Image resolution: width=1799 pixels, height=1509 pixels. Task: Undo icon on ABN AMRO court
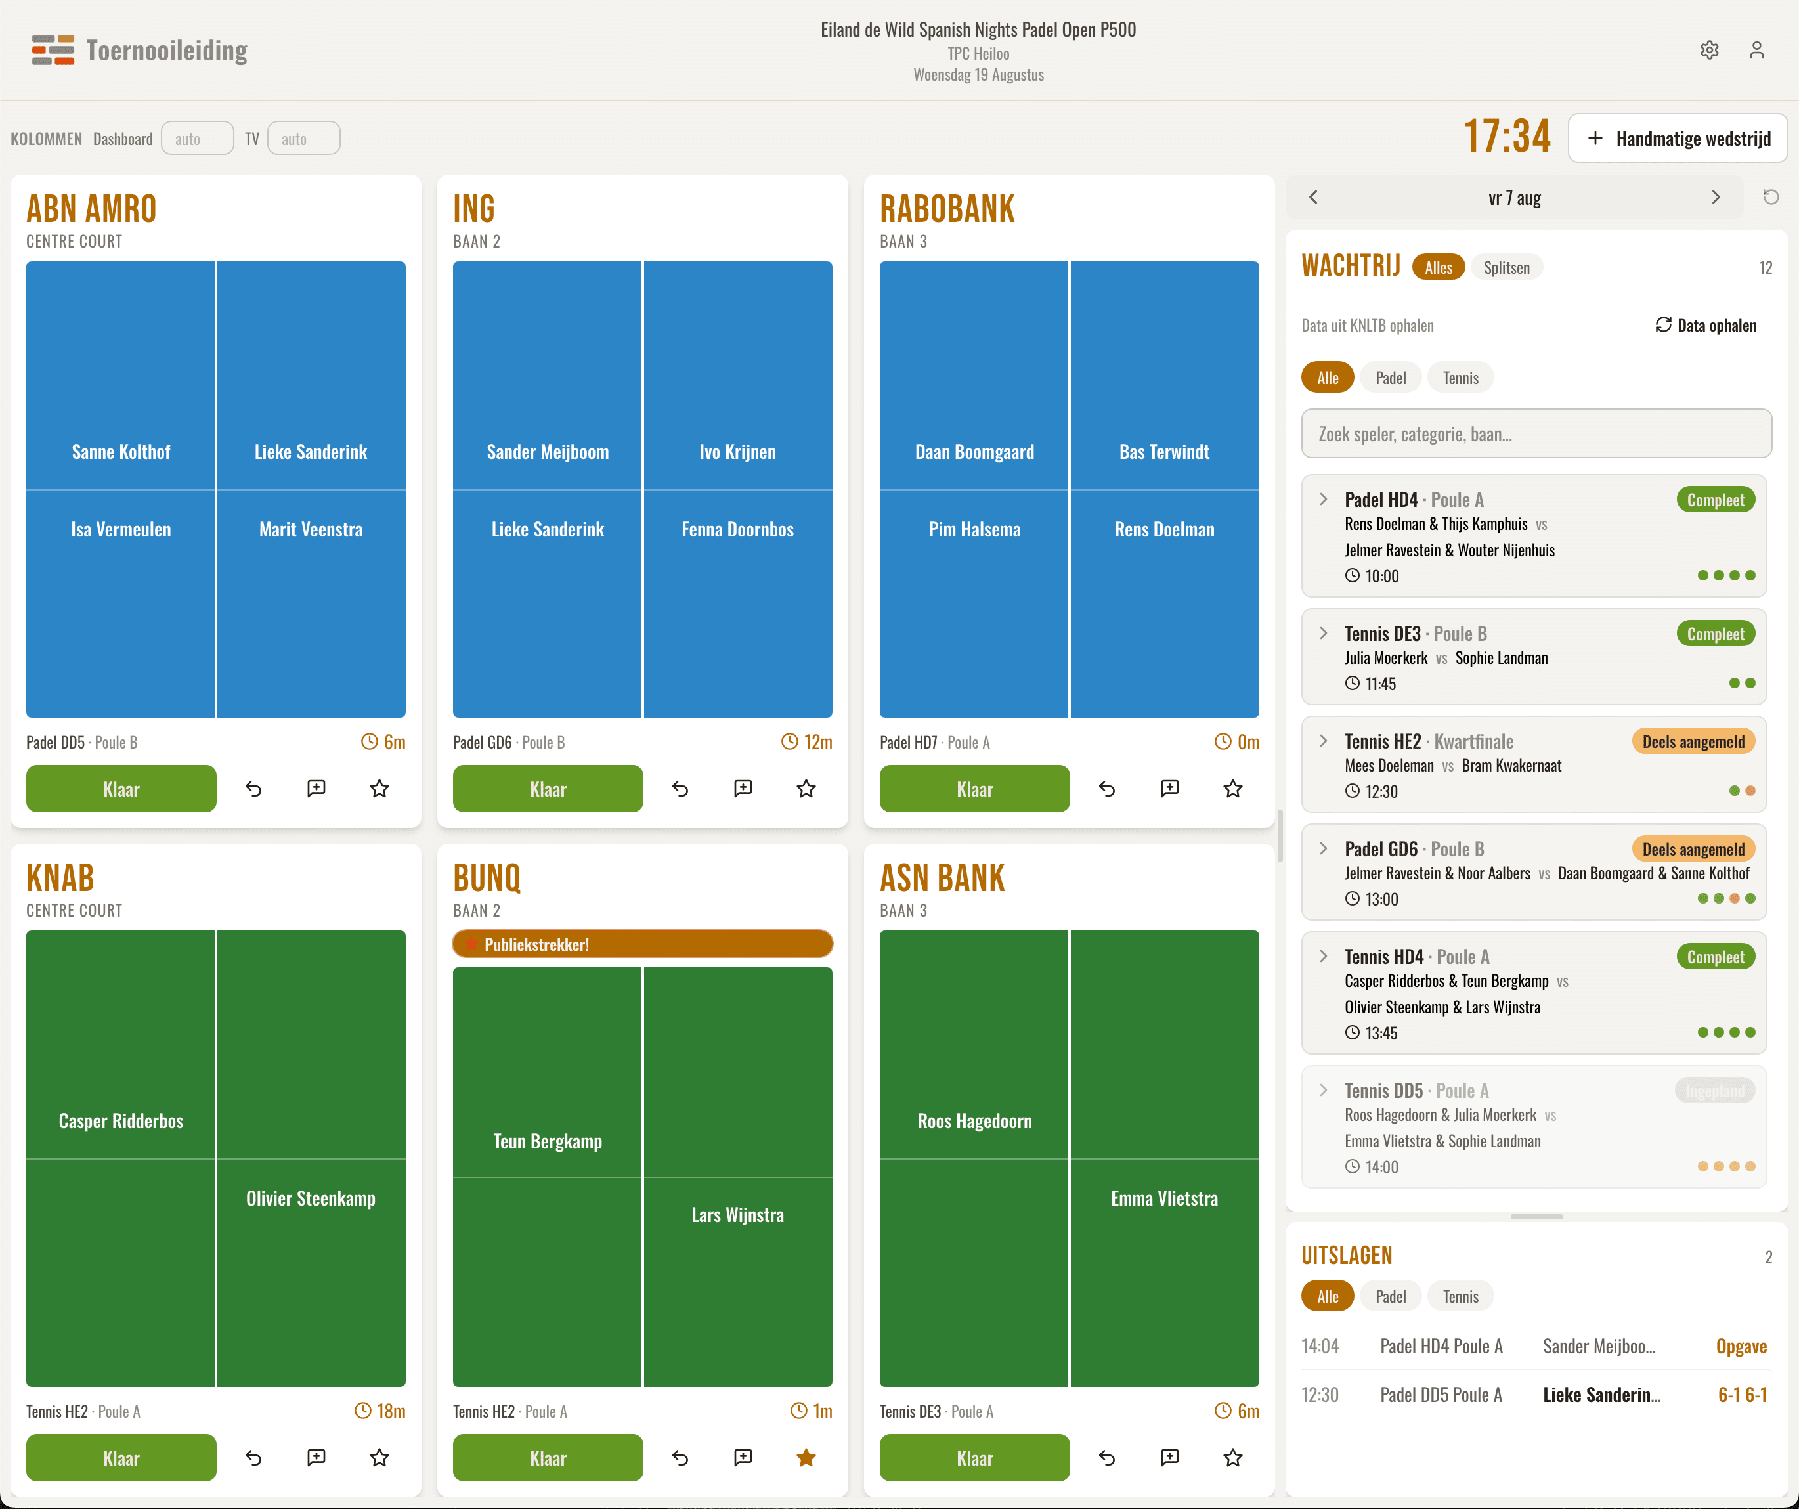point(253,789)
